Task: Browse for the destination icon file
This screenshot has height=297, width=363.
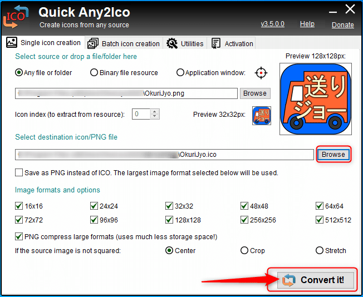Action: (x=333, y=154)
